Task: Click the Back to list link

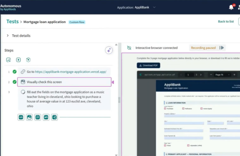Action: [226, 21]
